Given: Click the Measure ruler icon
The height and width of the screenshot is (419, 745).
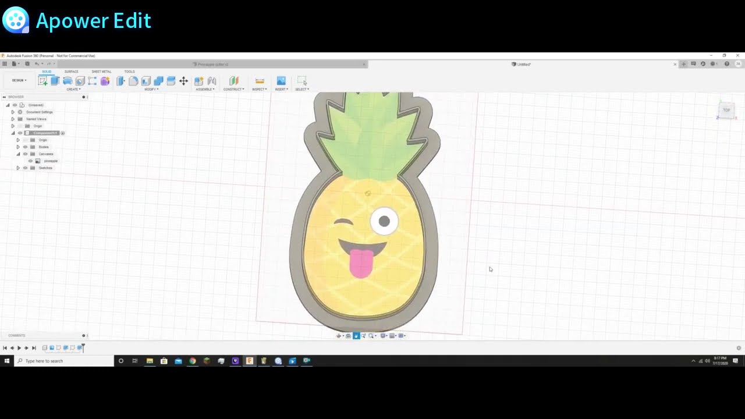Looking at the screenshot, I should pos(260,81).
